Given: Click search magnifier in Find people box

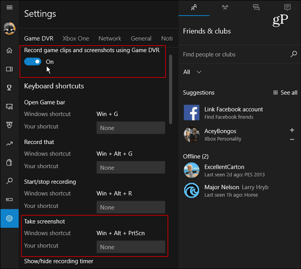Looking at the screenshot, I should pyautogui.click(x=293, y=54).
